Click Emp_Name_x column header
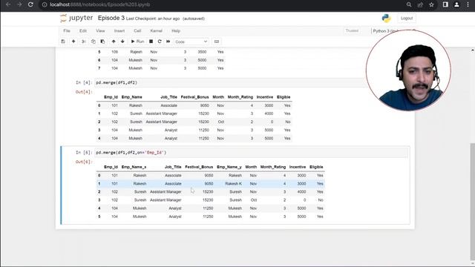The width and height of the screenshot is (475, 267). [134, 167]
